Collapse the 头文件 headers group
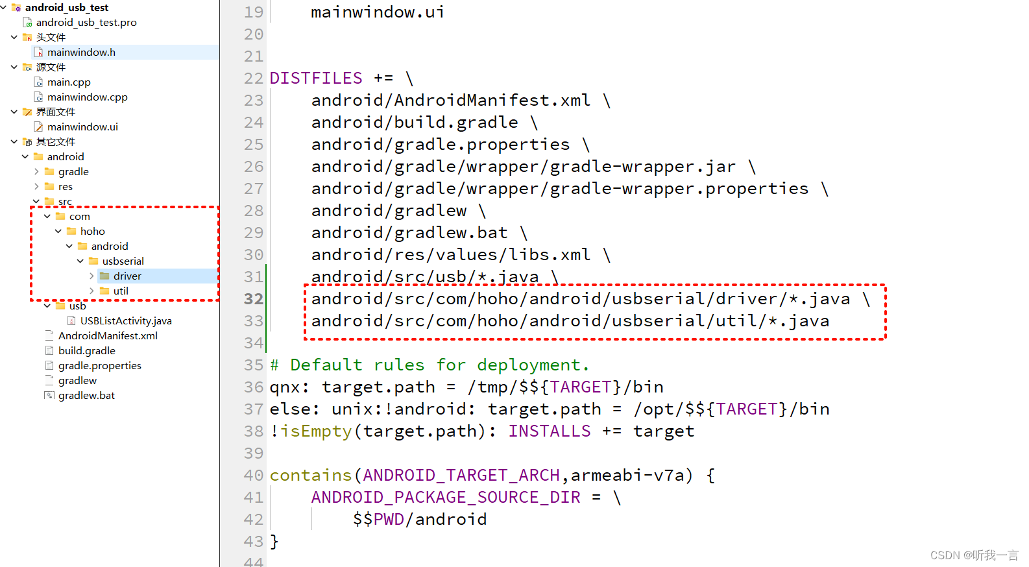Image resolution: width=1029 pixels, height=567 pixels. (14, 37)
